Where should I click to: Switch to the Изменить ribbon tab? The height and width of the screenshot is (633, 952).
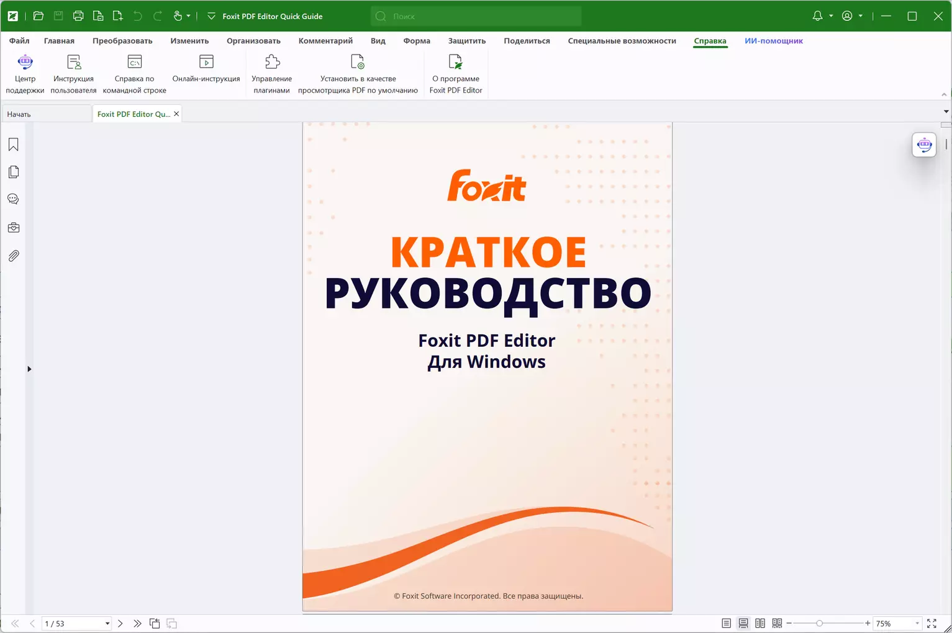(x=189, y=41)
